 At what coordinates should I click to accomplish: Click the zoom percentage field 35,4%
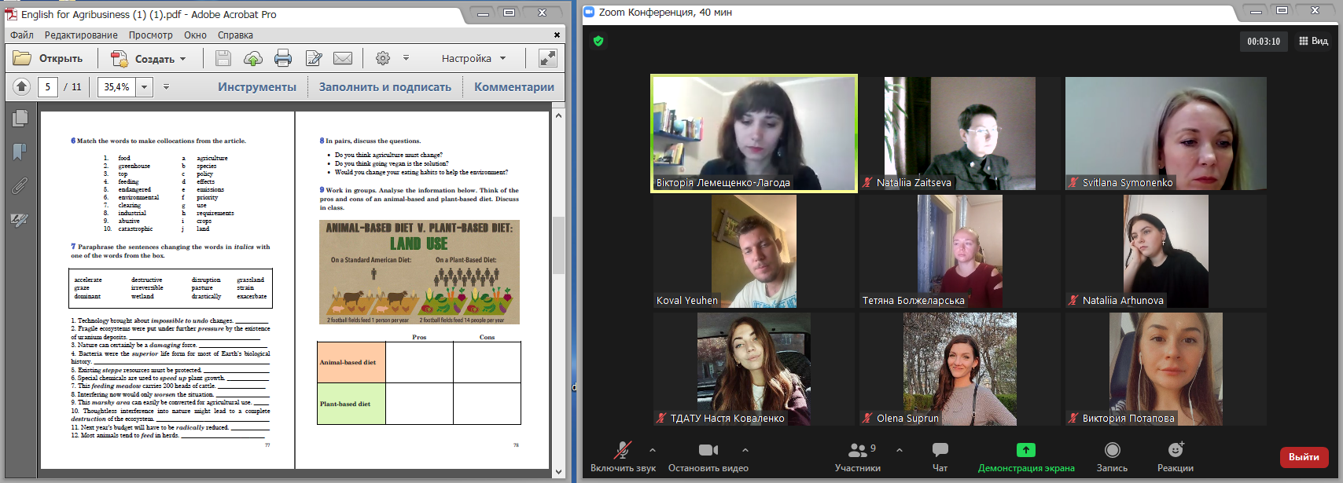117,87
